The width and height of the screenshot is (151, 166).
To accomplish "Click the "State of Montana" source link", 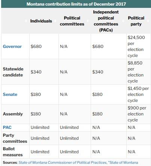I will coord(123,163).
